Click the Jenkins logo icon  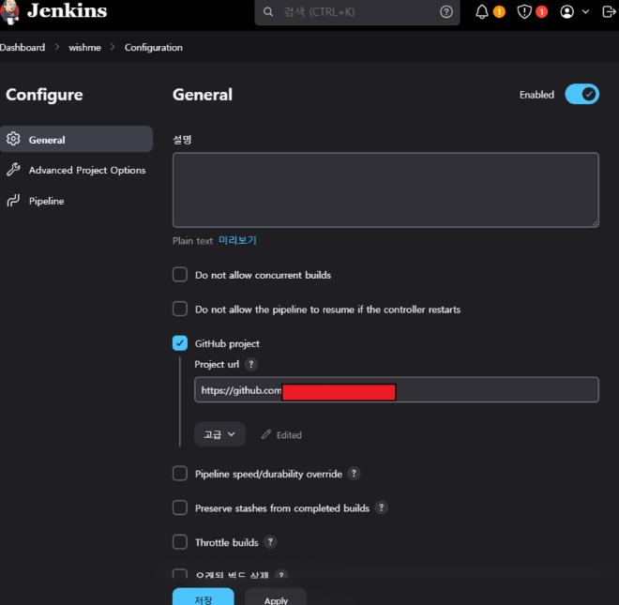(x=9, y=11)
